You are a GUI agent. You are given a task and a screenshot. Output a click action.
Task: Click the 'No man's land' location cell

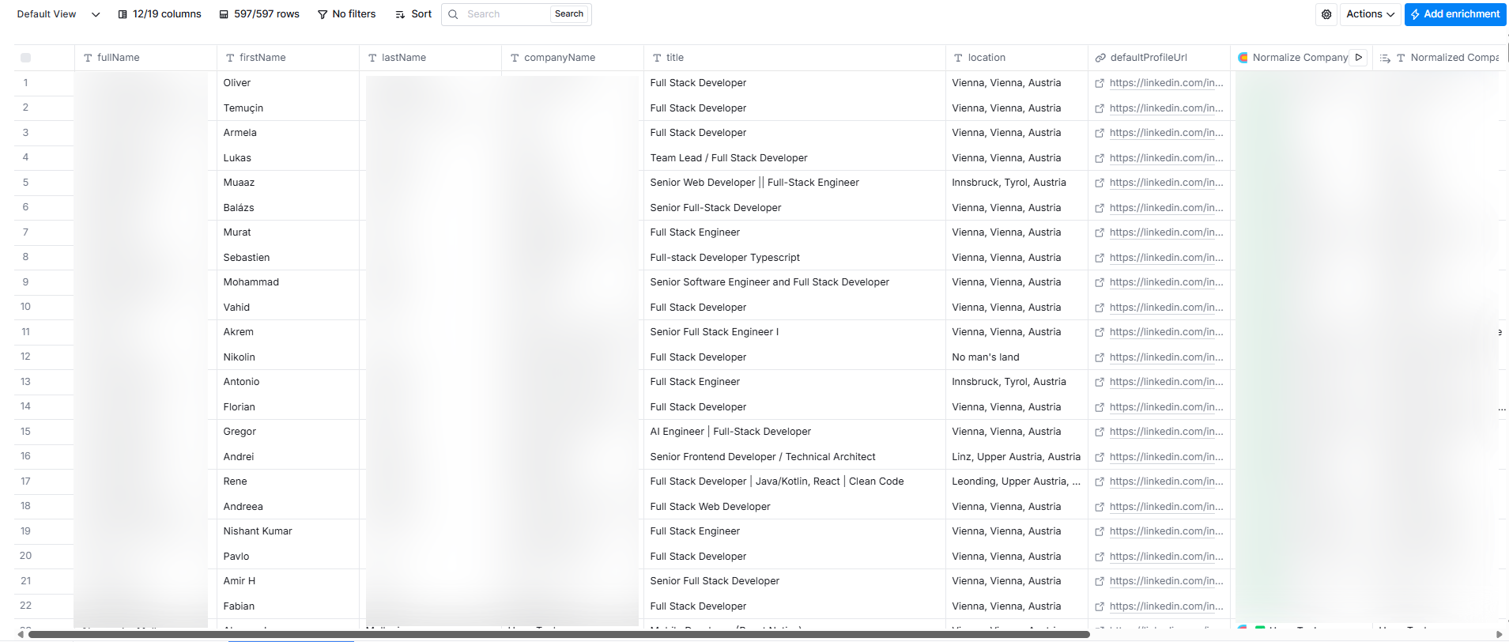point(1017,357)
